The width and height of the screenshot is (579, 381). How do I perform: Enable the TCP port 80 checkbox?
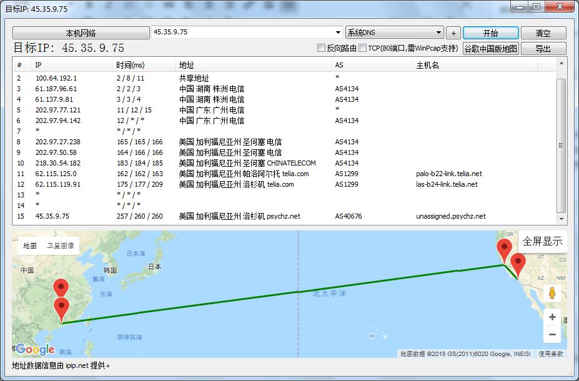point(362,48)
